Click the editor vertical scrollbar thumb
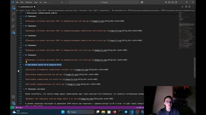This screenshot has width=206, height=115. 195,67
